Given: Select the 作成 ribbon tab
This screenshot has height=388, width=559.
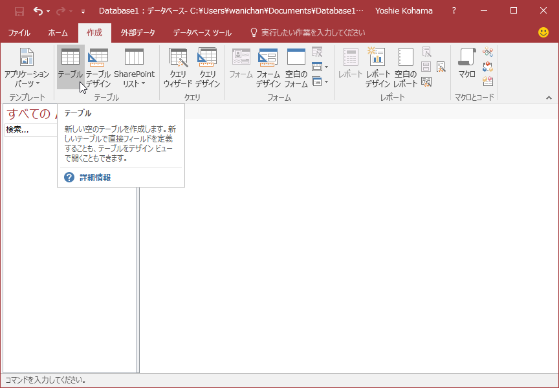Looking at the screenshot, I should point(94,33).
